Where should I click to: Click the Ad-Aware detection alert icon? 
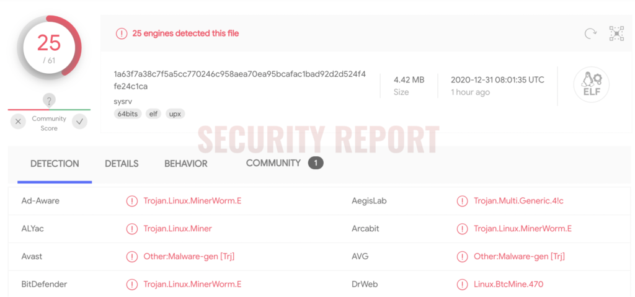pyautogui.click(x=131, y=201)
